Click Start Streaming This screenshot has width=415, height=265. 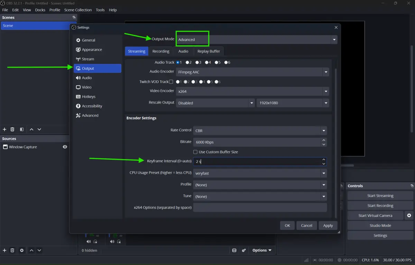click(x=380, y=195)
